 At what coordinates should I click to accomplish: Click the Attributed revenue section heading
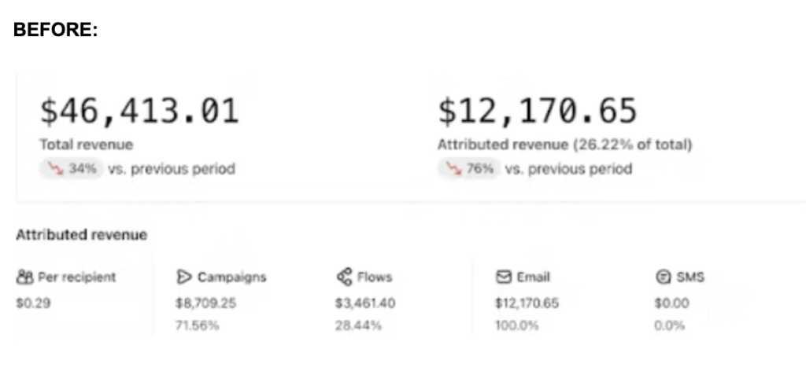[81, 234]
